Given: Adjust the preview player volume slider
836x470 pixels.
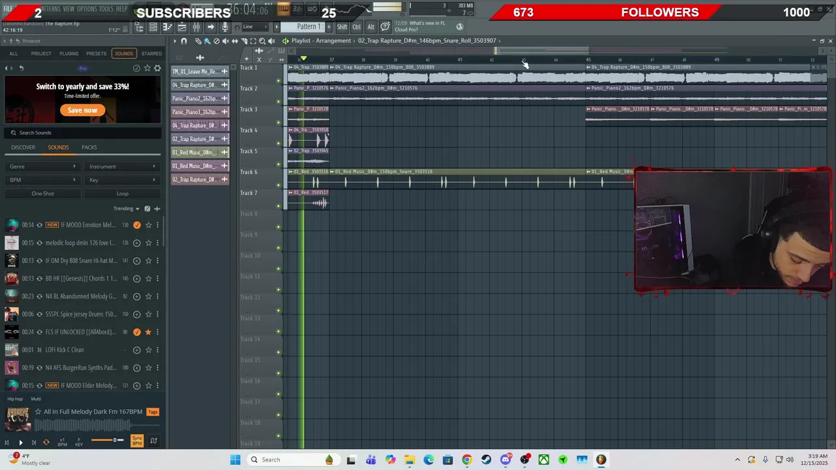Looking at the screenshot, I should 108,440.
